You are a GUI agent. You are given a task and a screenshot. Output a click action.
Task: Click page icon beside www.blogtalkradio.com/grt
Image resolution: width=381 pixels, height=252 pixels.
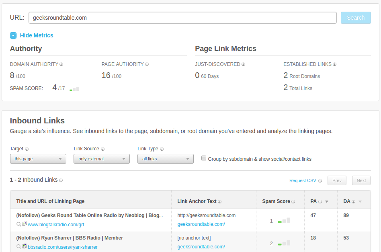pyautogui.click(x=25, y=224)
